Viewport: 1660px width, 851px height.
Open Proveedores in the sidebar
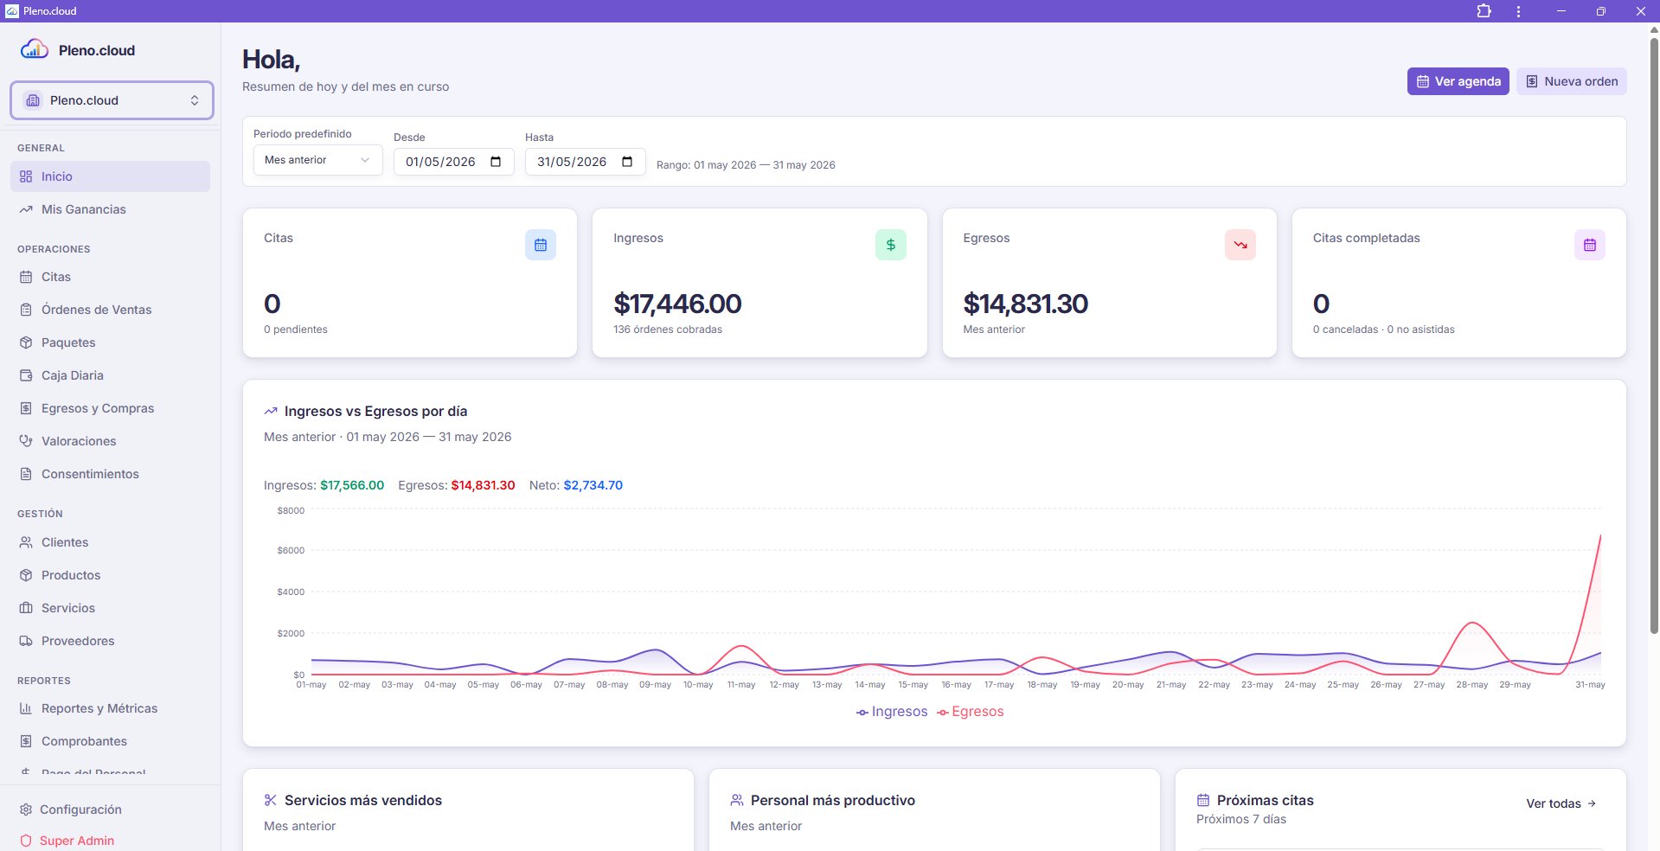110,641
